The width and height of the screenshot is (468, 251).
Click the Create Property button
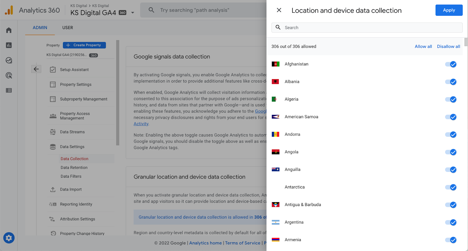tap(84, 45)
